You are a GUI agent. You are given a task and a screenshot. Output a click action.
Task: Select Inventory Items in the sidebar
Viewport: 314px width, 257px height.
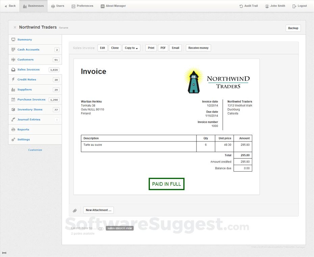click(30, 109)
